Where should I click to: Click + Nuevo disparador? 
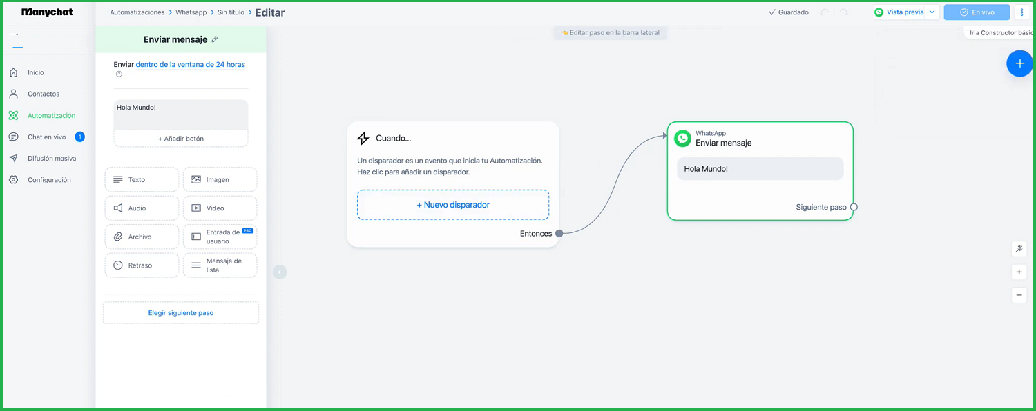point(453,205)
